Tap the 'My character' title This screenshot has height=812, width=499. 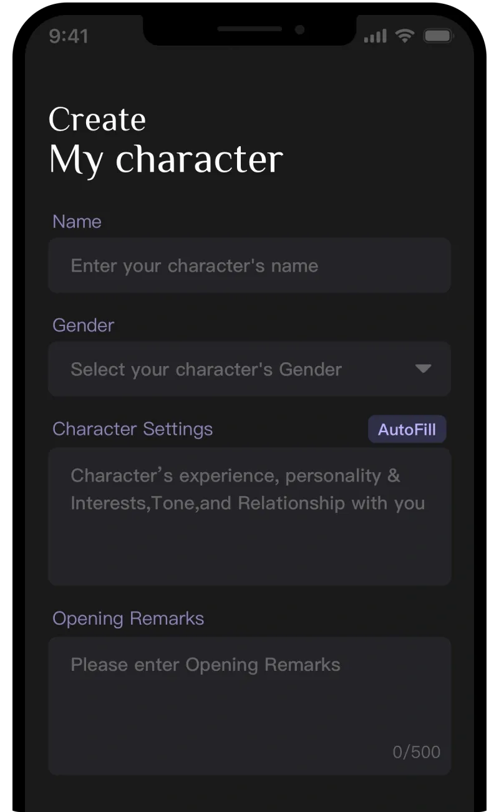tap(166, 159)
